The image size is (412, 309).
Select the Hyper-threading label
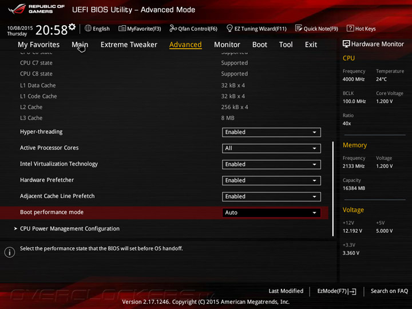(x=41, y=132)
